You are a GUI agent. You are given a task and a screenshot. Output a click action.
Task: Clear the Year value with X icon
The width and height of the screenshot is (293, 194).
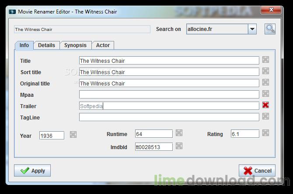coord(73,135)
